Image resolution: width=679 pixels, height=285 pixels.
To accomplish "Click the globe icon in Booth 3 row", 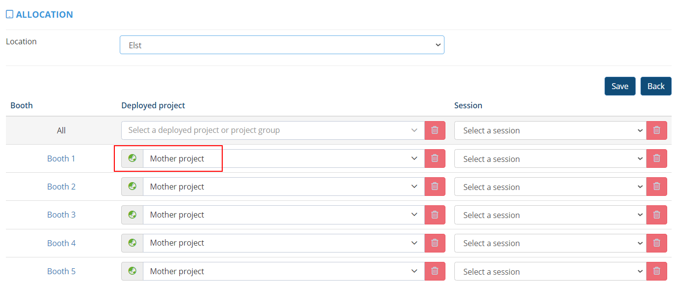I will pos(132,215).
